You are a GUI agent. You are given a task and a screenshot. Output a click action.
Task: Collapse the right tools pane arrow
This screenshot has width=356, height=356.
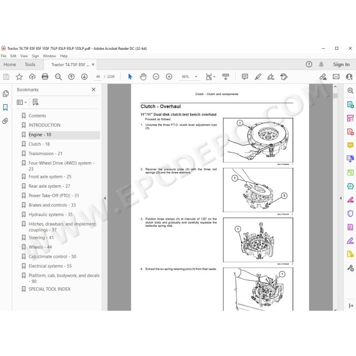click(341, 198)
